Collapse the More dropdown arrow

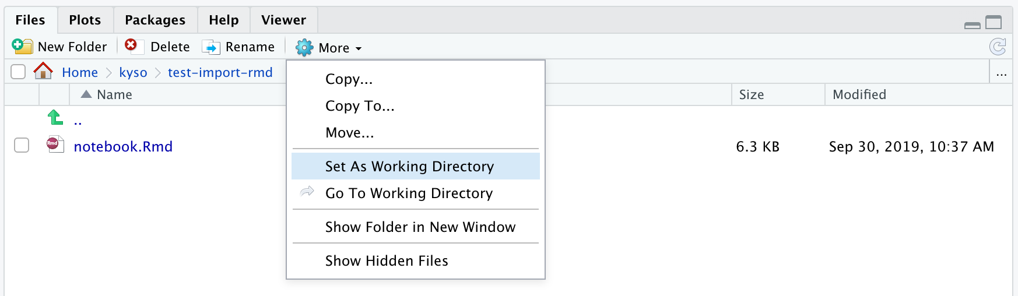click(x=359, y=49)
